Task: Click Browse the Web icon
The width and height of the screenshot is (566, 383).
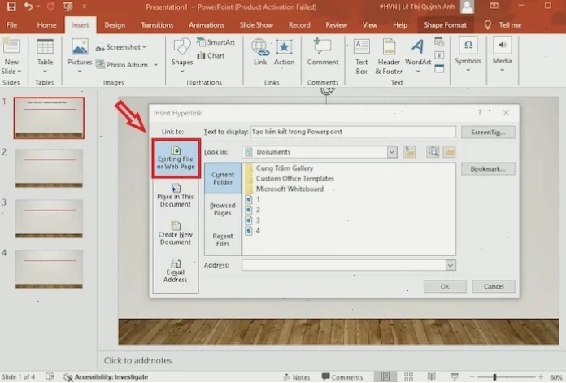Action: click(433, 151)
